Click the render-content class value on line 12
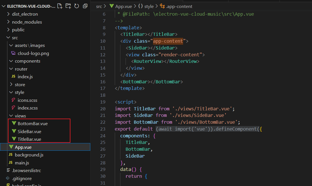 pos(180,55)
